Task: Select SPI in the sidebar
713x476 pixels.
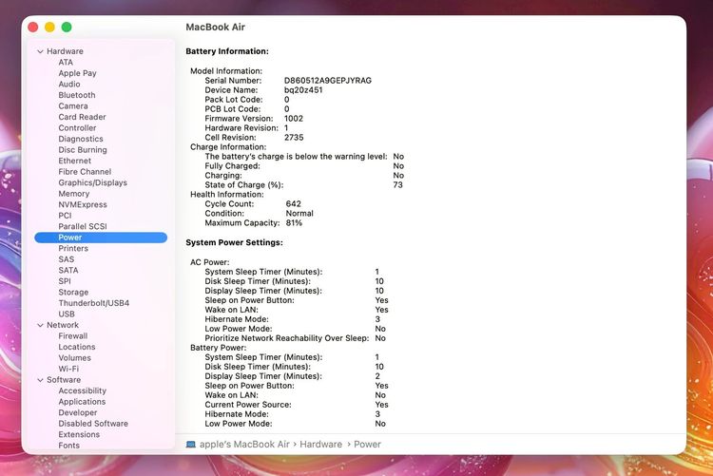Action: pos(65,281)
